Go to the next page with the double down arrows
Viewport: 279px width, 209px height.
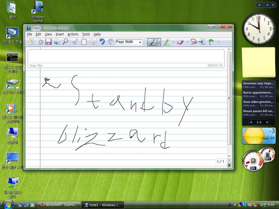point(229,165)
